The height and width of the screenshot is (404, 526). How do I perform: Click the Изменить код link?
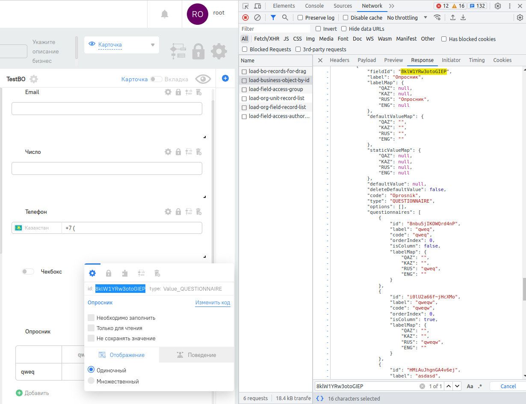[x=213, y=303]
